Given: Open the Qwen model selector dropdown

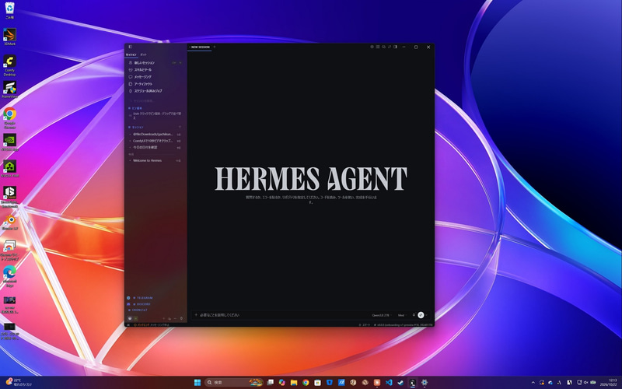Looking at the screenshot, I should click(x=382, y=315).
